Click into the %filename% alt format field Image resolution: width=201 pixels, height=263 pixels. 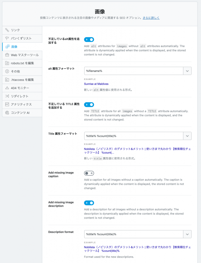click(x=134, y=71)
